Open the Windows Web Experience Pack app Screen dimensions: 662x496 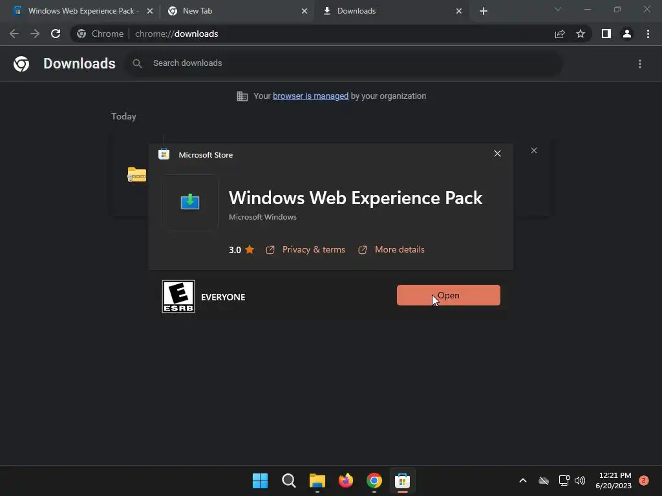(x=449, y=295)
